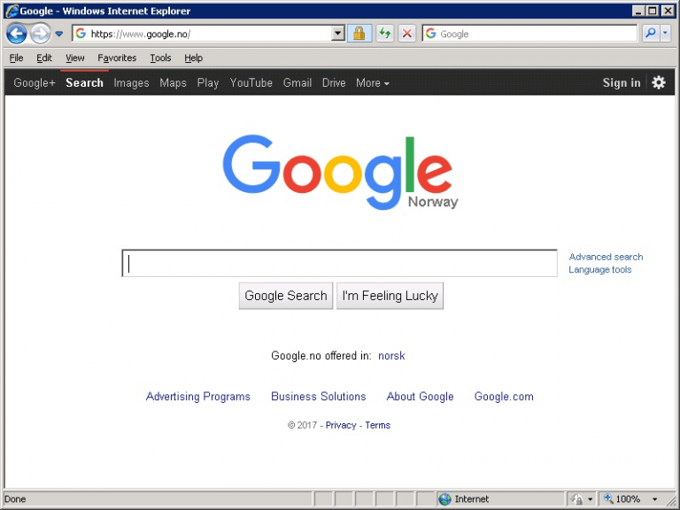Focus the main Google search text box

click(340, 263)
